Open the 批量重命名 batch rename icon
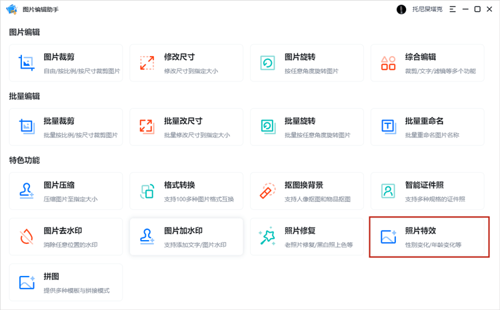The image size is (500, 310). click(388, 127)
